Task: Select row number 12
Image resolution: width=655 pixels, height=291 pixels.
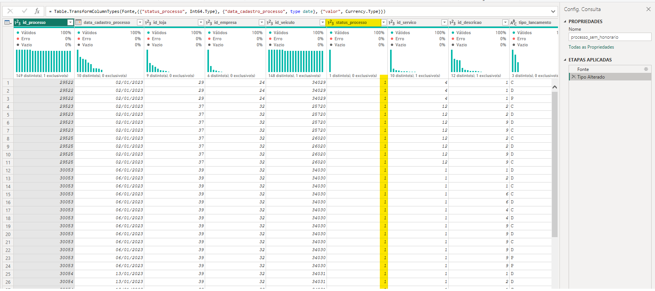Action: coord(8,170)
